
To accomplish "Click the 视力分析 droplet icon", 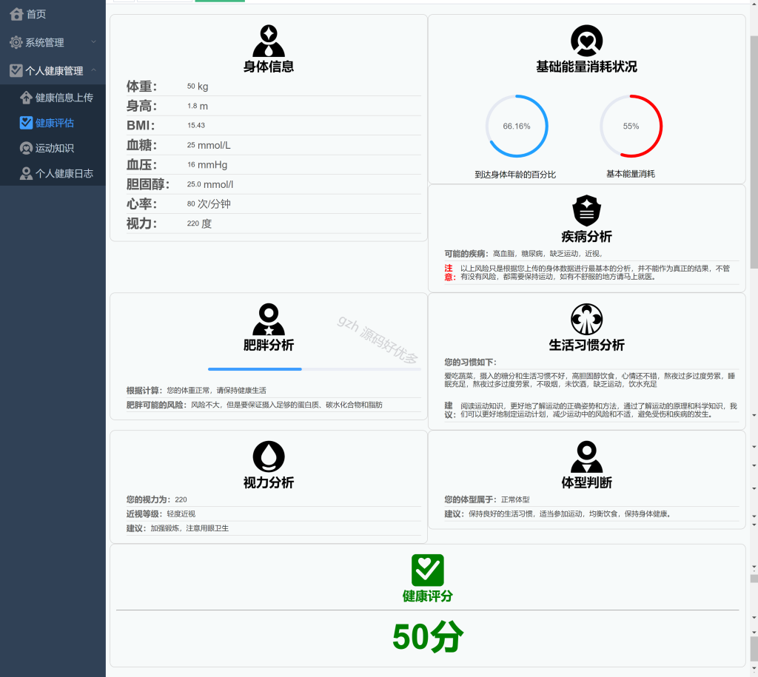I will point(269,457).
